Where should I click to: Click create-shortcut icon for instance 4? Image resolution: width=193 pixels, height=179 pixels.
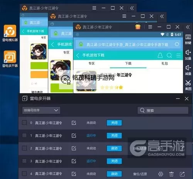(x=182, y=174)
